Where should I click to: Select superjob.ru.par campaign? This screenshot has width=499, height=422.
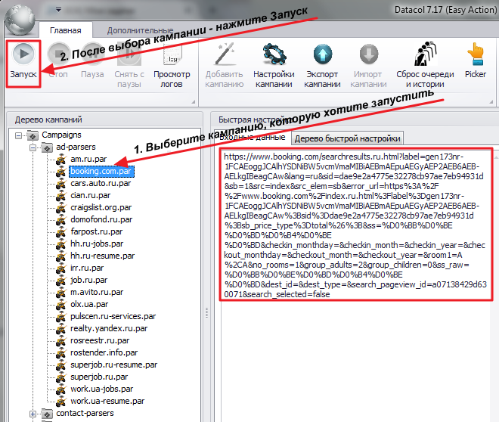[x=99, y=377]
